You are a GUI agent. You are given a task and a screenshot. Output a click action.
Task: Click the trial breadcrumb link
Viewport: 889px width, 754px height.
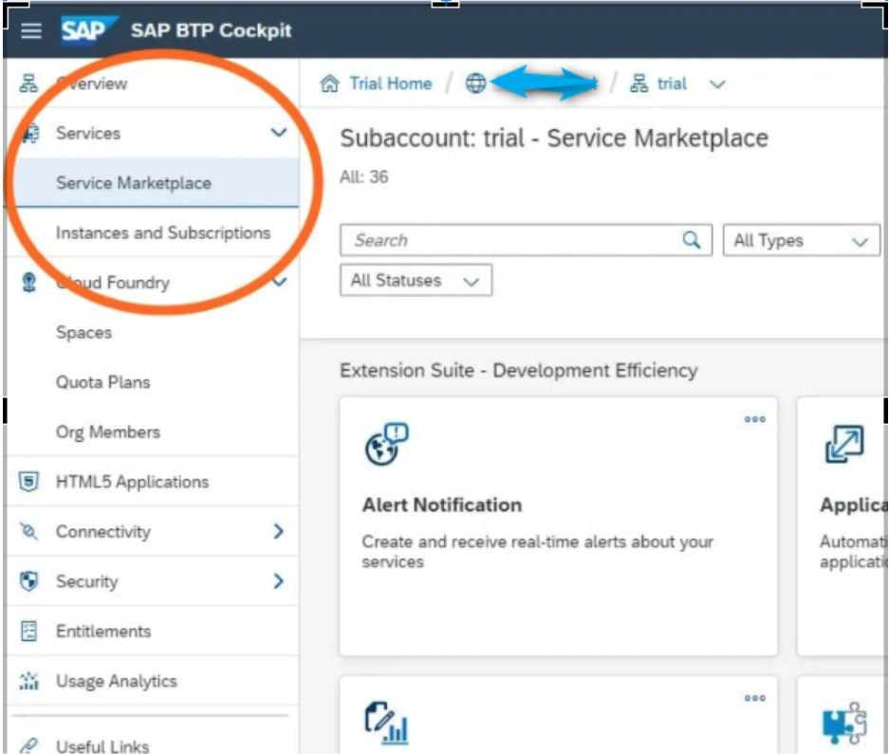(672, 83)
